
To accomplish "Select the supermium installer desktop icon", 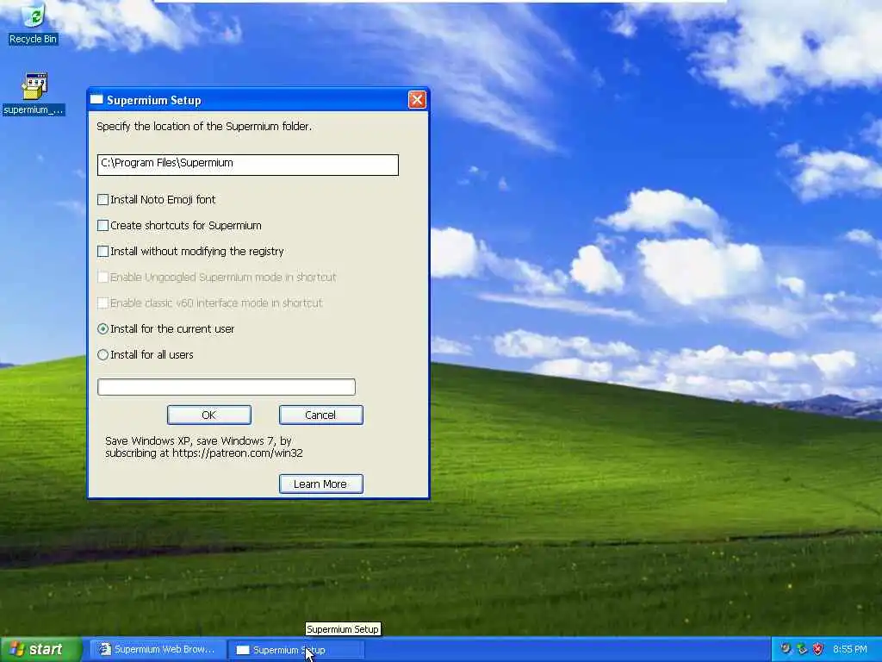I will pyautogui.click(x=34, y=94).
